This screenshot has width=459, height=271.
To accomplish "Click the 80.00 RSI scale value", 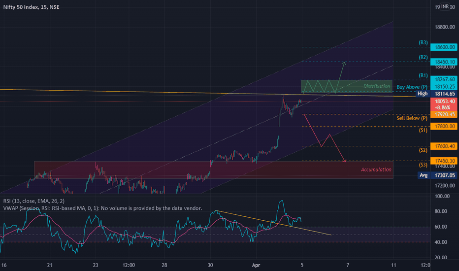I will 441,211.
